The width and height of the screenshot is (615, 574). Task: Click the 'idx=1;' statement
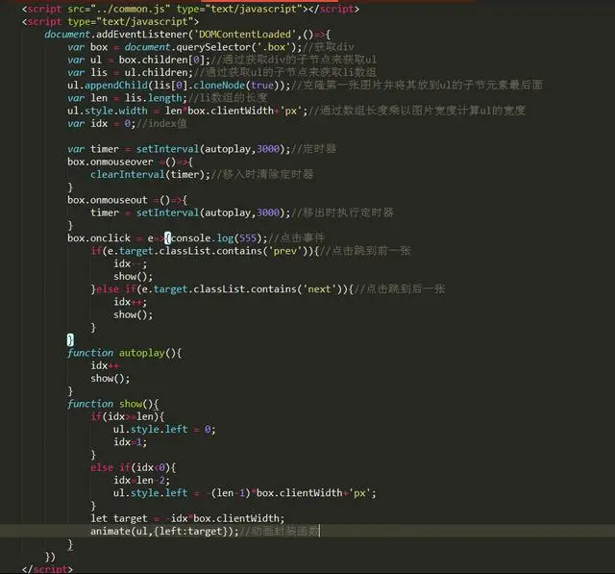coord(131,441)
